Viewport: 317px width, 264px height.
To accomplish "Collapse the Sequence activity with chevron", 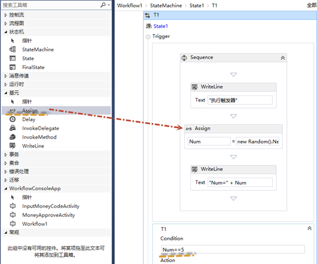I will pyautogui.click(x=283, y=58).
